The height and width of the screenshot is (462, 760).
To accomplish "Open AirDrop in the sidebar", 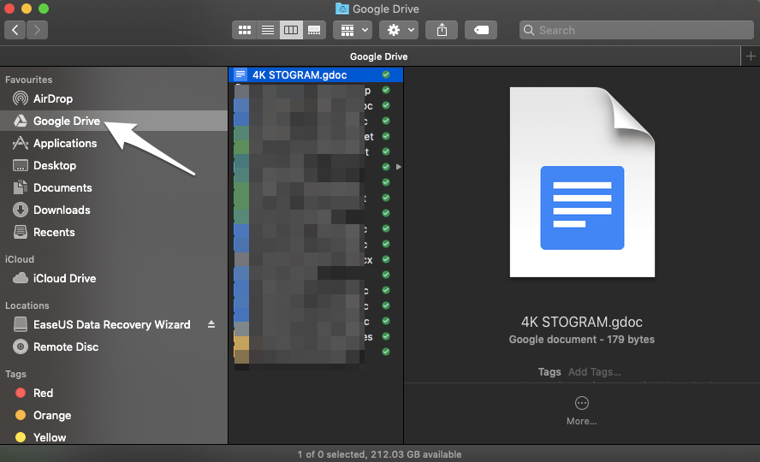I will [x=114, y=98].
